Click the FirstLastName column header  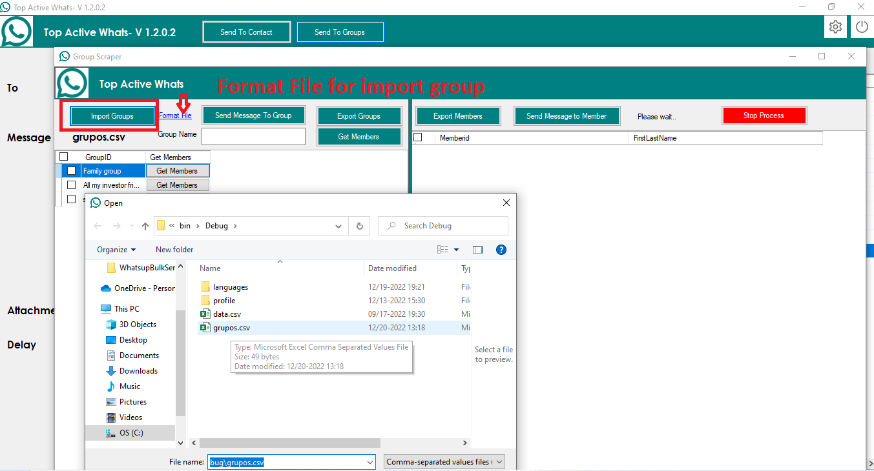click(725, 138)
